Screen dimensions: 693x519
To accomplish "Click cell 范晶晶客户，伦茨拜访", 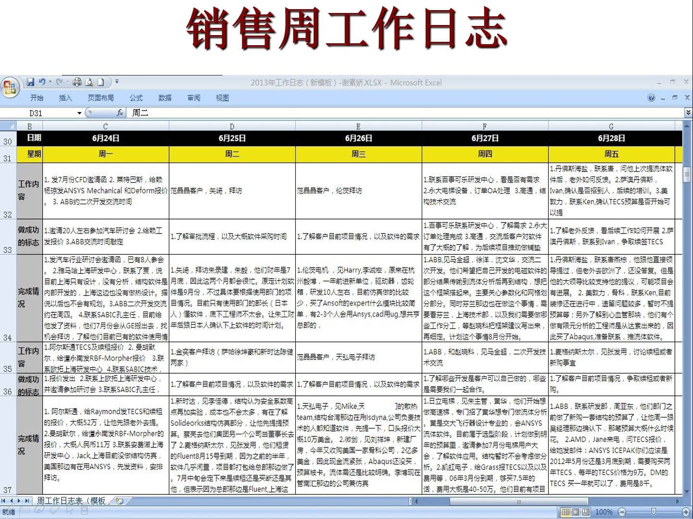I will tap(359, 191).
